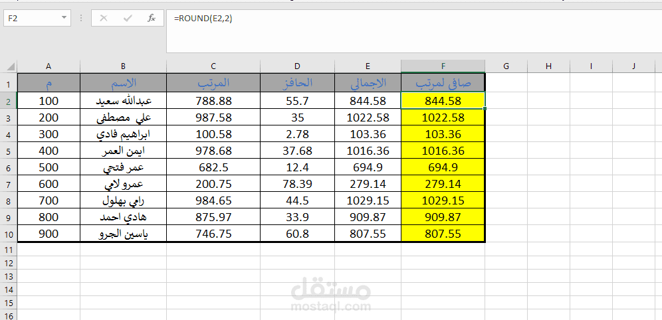
Task: Click the formula bar options dots
Action: pyautogui.click(x=81, y=19)
